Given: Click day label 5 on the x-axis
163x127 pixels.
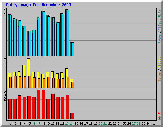Looking at the screenshot, I should (x=30, y=124).
